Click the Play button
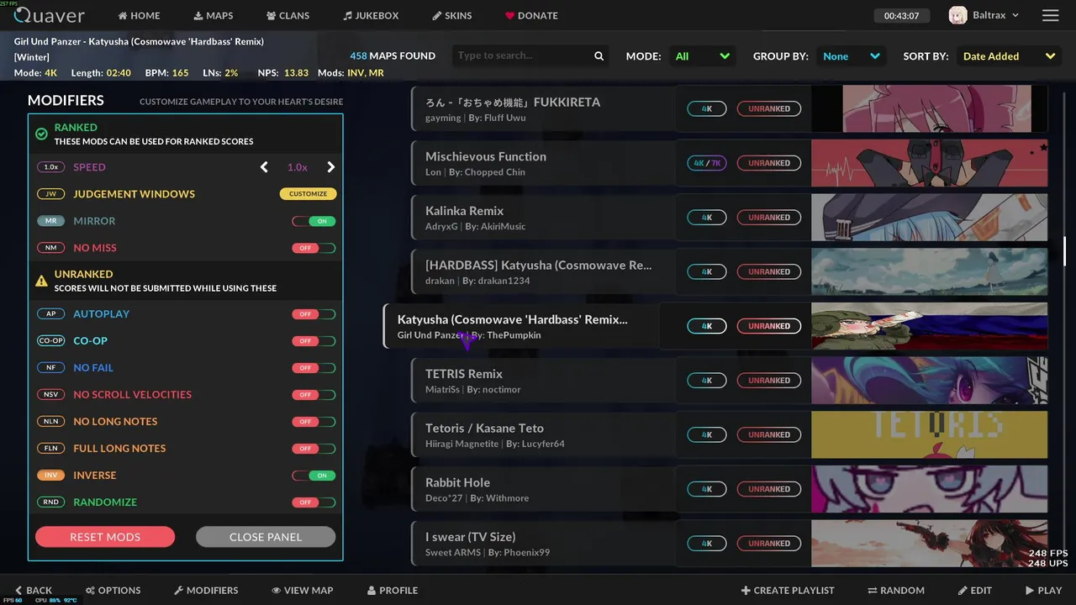 tap(1043, 591)
